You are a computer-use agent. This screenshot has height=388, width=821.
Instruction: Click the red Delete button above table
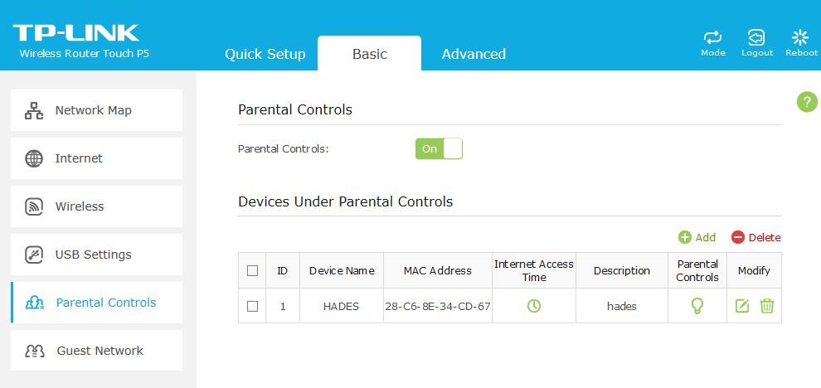(755, 237)
